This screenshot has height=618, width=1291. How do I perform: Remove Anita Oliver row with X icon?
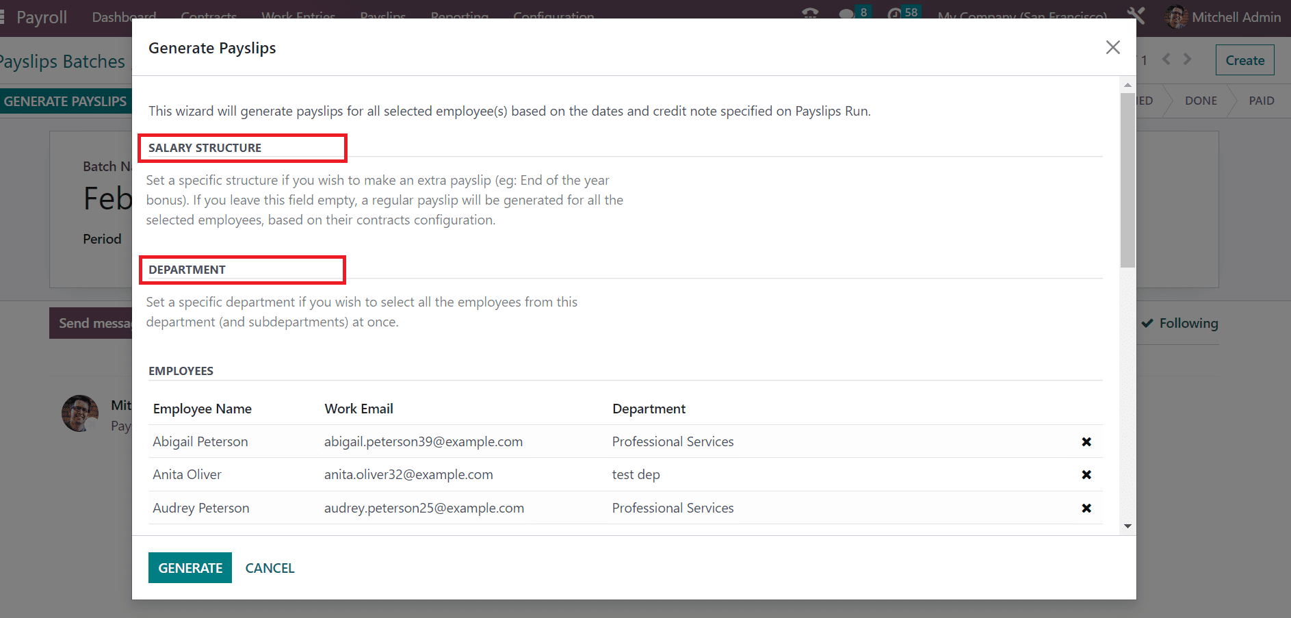(x=1086, y=475)
